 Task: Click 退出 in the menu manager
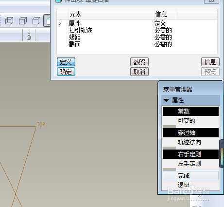[190, 185]
